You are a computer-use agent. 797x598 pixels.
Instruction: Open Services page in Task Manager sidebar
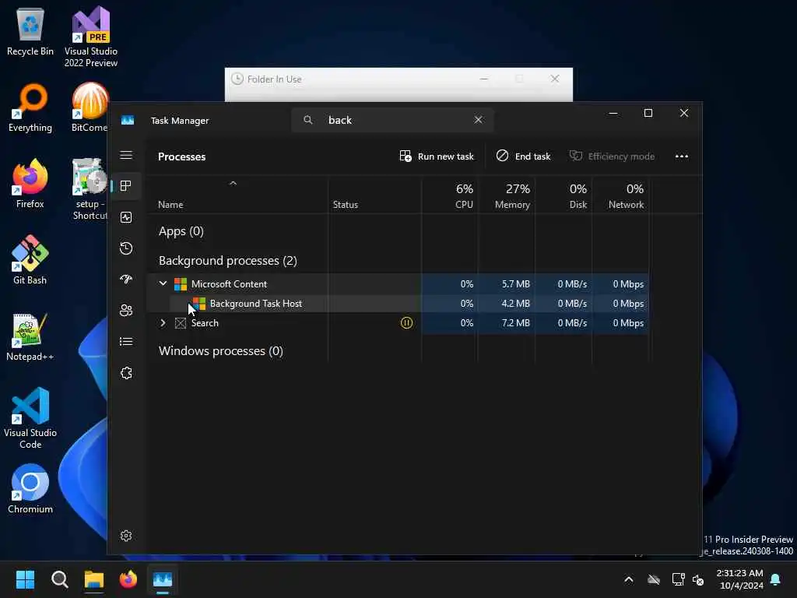pos(126,373)
